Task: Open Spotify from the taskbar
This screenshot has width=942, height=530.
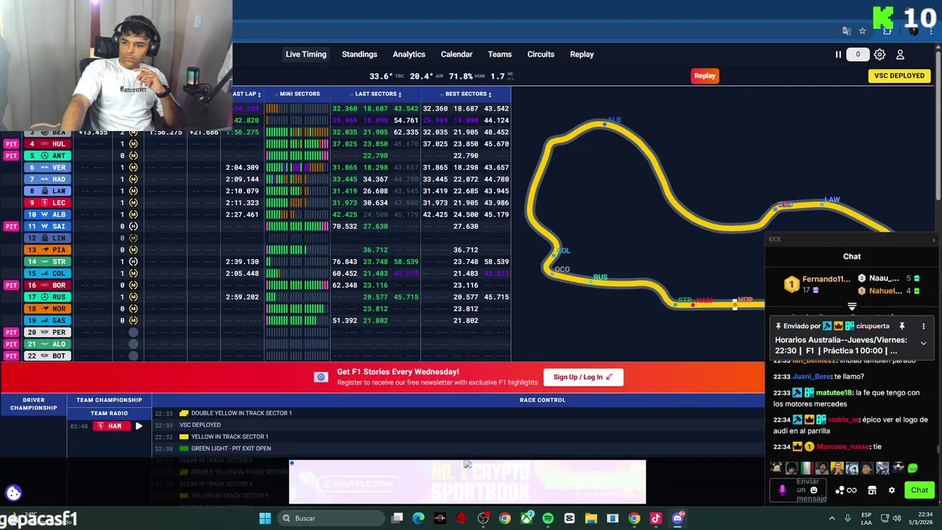Action: (x=548, y=518)
